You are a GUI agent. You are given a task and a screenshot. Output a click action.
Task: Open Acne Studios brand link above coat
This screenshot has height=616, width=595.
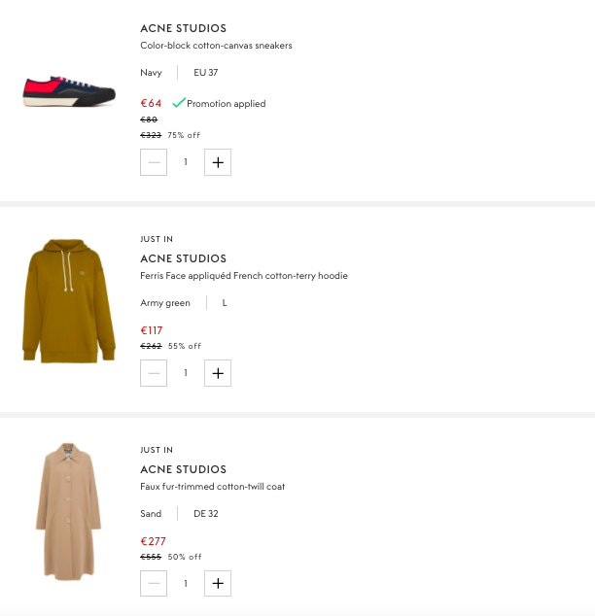pyautogui.click(x=183, y=469)
